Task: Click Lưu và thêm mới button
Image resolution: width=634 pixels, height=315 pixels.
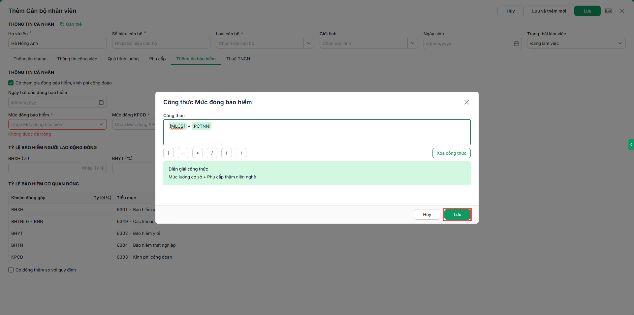Action: (x=549, y=11)
